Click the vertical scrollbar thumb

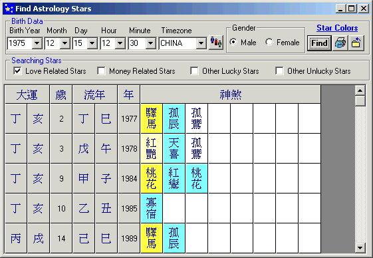[360, 100]
